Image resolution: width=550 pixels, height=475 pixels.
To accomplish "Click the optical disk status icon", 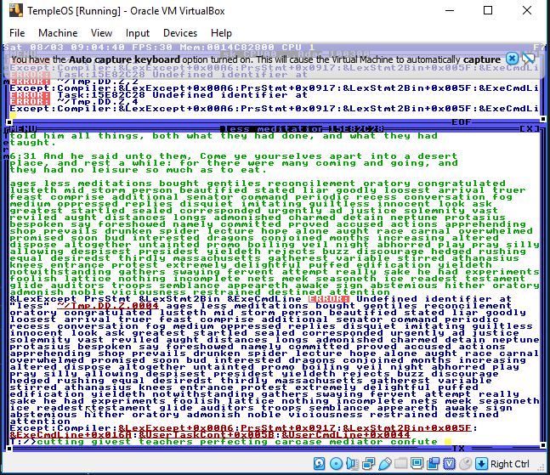I will click(x=336, y=463).
